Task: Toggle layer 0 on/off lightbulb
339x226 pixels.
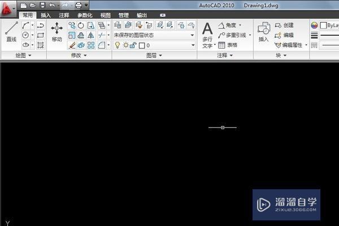Action: click(x=118, y=45)
